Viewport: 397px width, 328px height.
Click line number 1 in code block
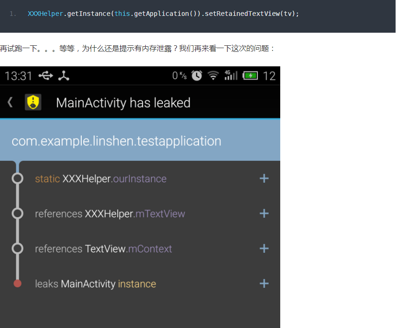pyautogui.click(x=11, y=14)
